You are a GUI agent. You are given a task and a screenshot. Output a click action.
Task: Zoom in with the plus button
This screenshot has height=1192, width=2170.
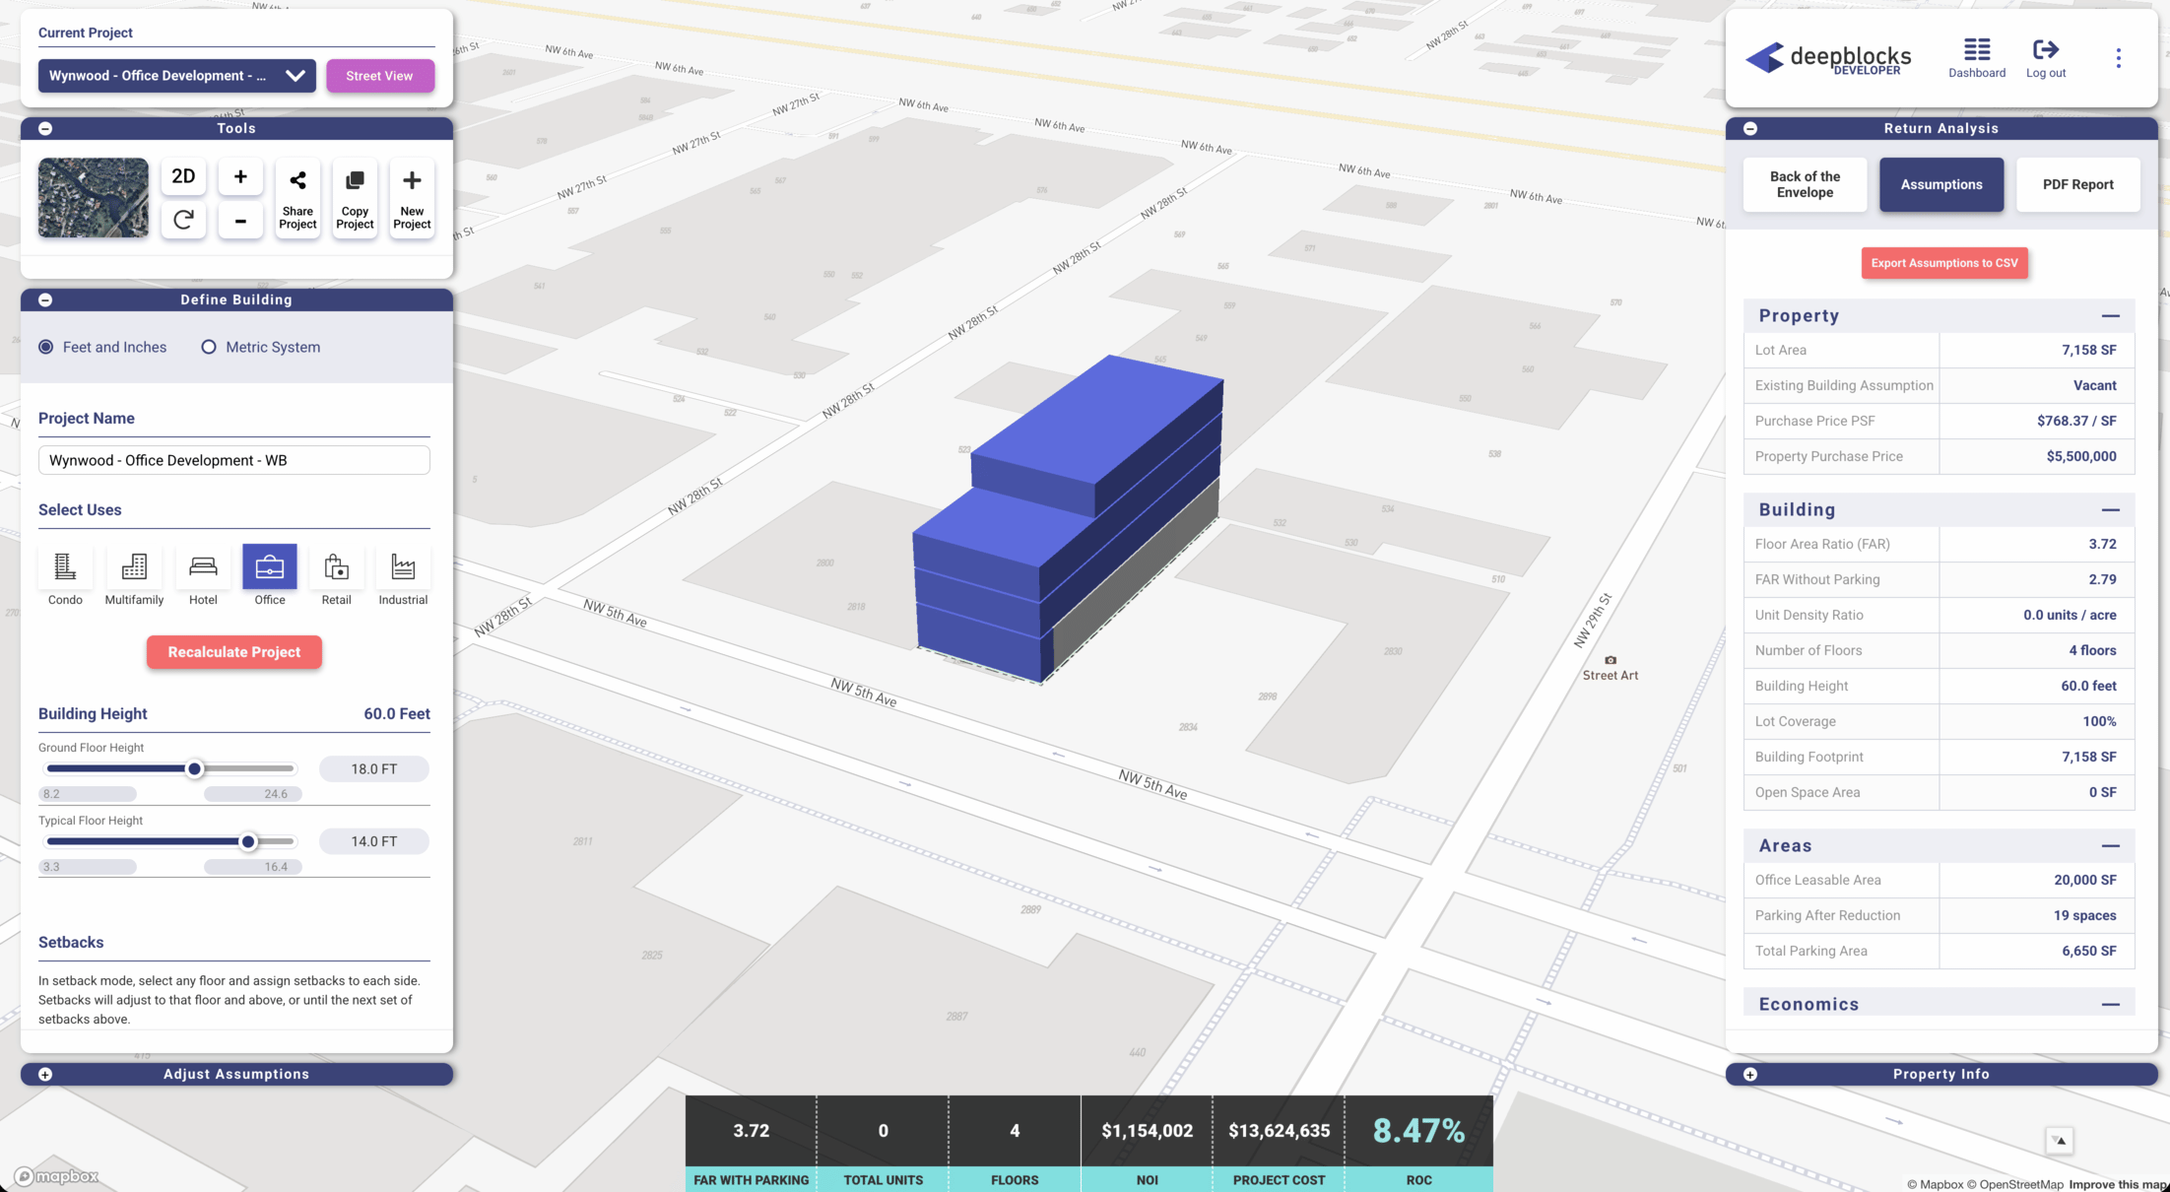[240, 176]
